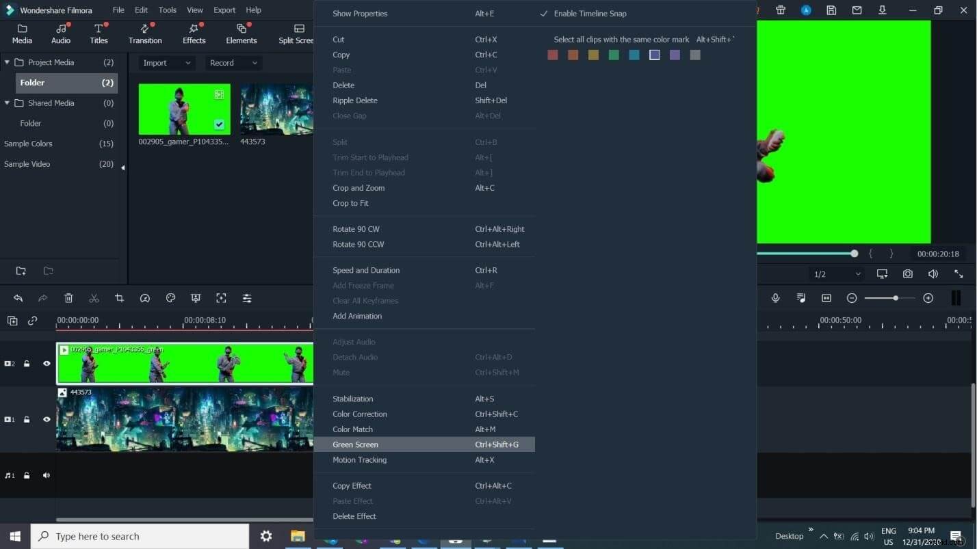977x549 pixels.
Task: Open the Import dropdown
Action: pos(166,62)
